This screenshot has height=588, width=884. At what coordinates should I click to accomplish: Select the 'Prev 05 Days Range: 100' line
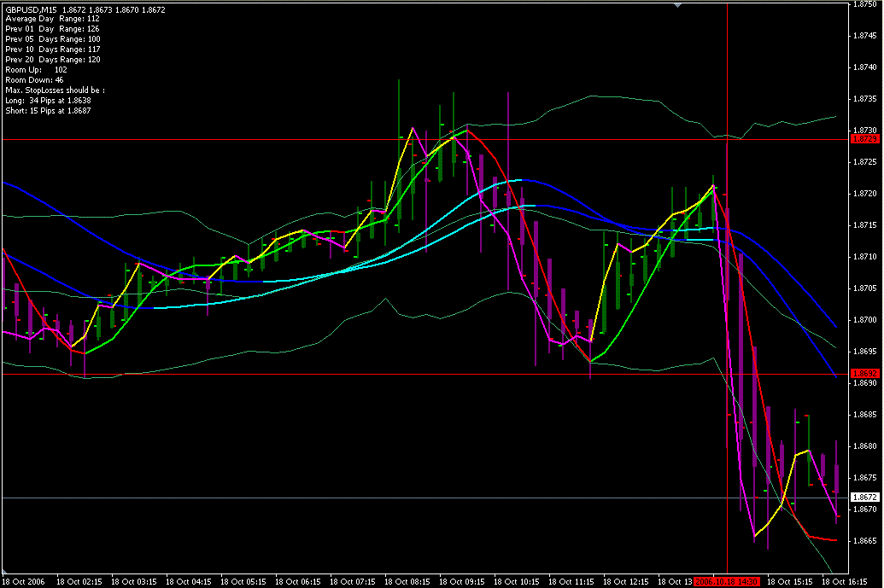(x=53, y=39)
